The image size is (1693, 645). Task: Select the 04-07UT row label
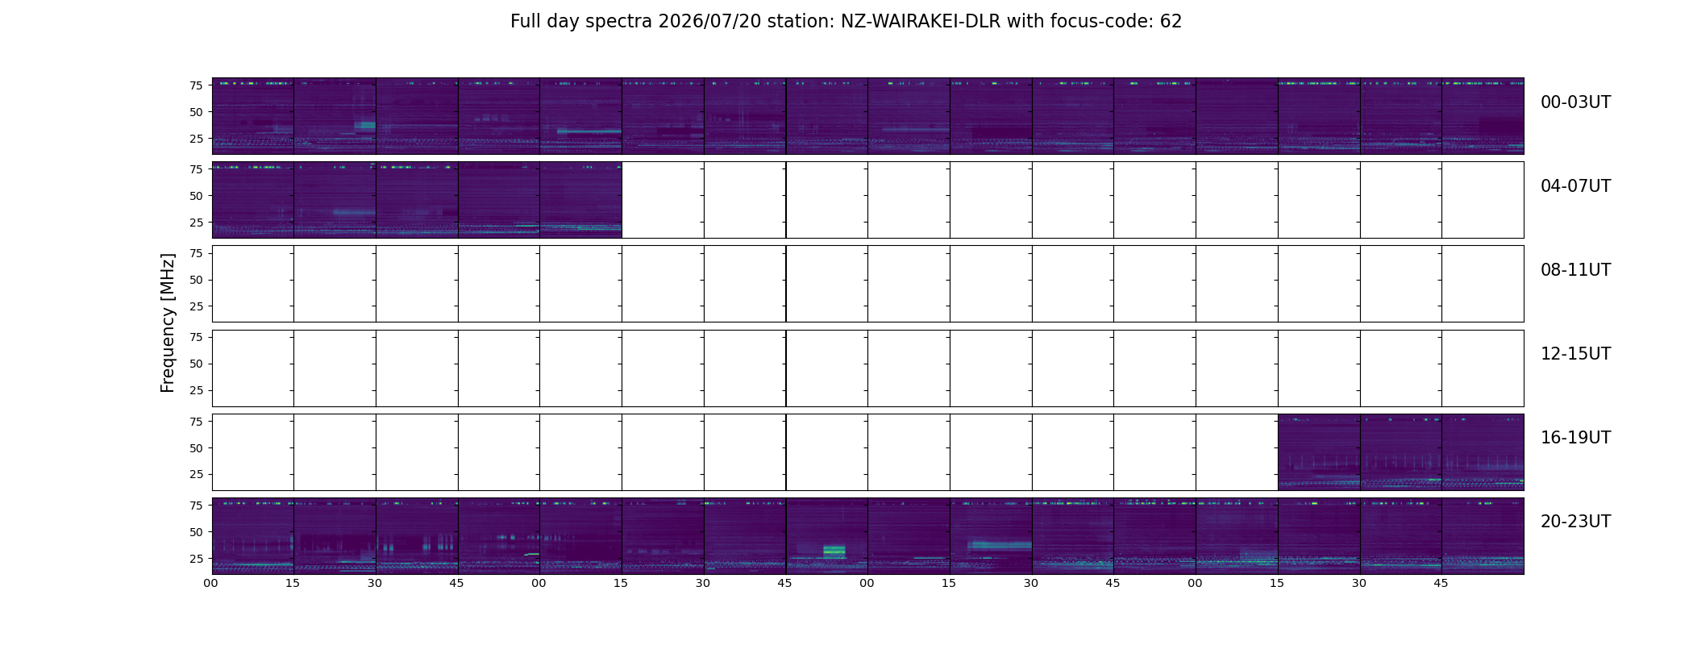click(x=1575, y=186)
